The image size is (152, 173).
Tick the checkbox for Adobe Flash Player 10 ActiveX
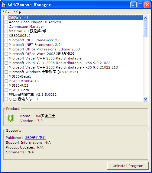tap(6, 22)
